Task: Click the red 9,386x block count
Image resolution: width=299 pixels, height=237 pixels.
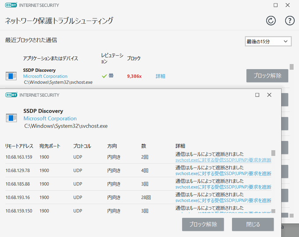Action: (x=134, y=76)
